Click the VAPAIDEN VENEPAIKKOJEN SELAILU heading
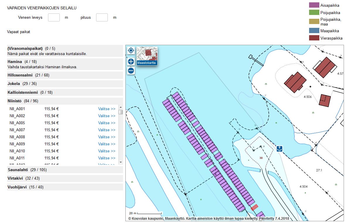 42,8
